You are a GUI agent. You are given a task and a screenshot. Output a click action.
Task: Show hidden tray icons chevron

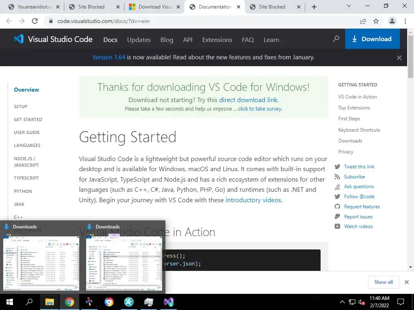point(342,302)
